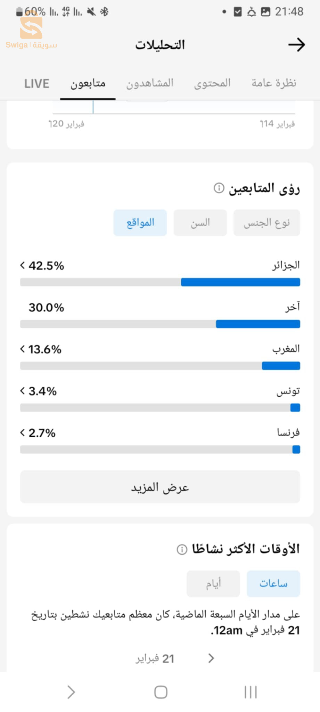Open info icon beside الأوقات الأكثر نشاطًا
This screenshot has height=712, width=320.
click(x=182, y=550)
